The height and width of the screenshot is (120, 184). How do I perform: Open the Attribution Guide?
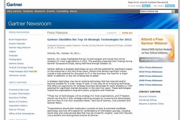pos(17,75)
